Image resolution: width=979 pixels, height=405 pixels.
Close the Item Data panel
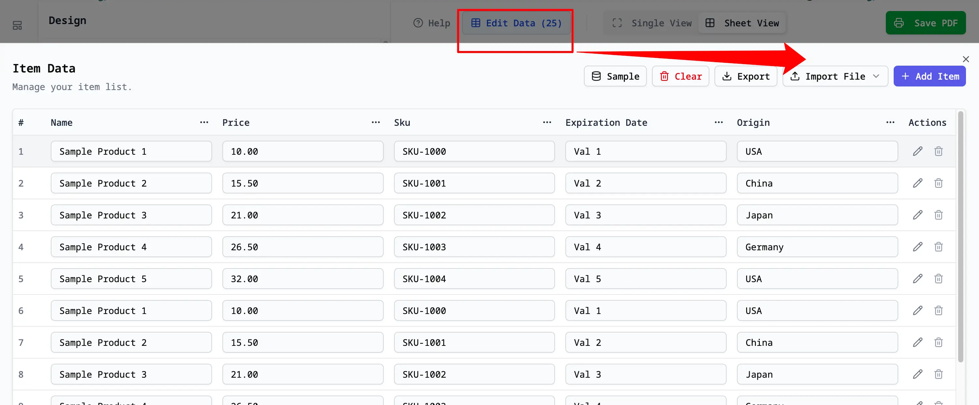(x=966, y=59)
